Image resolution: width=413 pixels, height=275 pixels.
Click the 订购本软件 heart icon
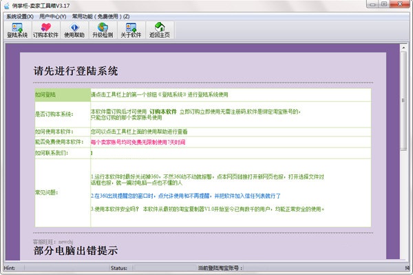point(46,30)
